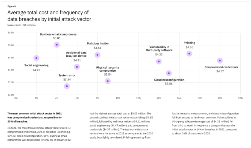Select the Physical security compromise dot
251x148 pixels.
[107, 81]
